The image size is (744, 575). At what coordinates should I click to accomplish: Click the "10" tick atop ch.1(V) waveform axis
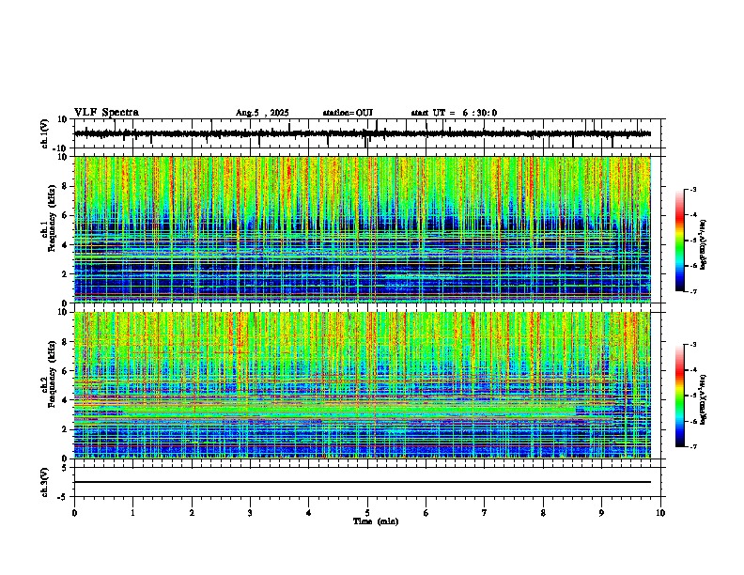point(63,119)
